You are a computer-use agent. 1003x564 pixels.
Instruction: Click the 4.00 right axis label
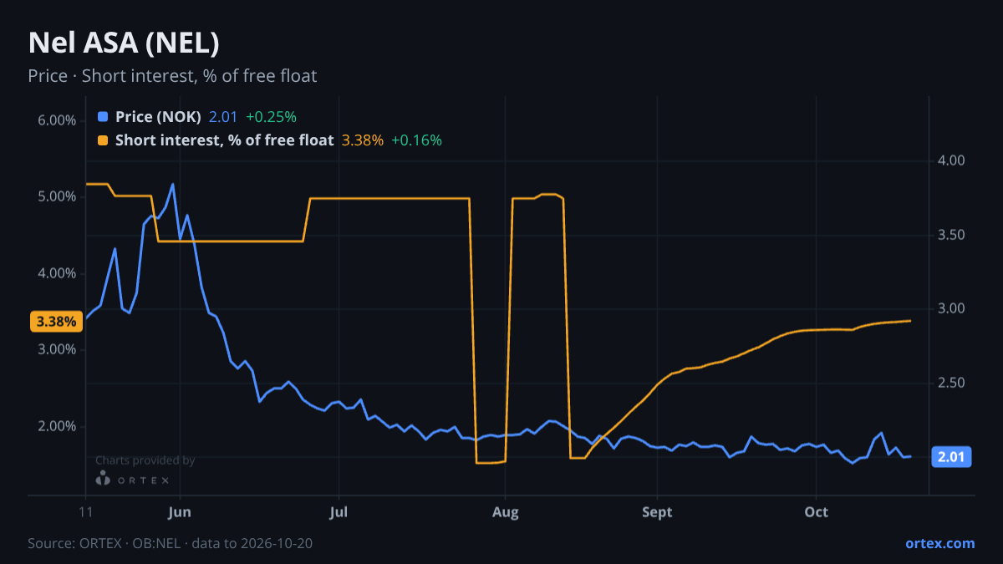[x=952, y=160]
